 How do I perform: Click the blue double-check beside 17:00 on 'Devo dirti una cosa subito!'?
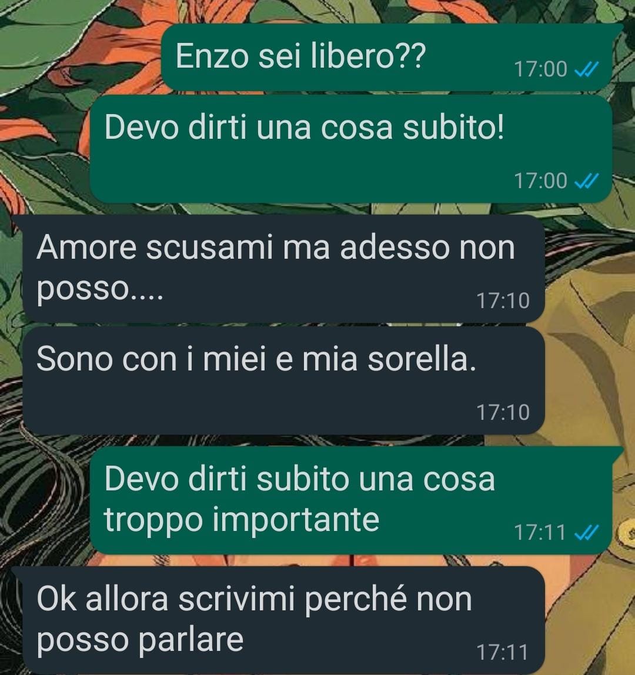[587, 181]
